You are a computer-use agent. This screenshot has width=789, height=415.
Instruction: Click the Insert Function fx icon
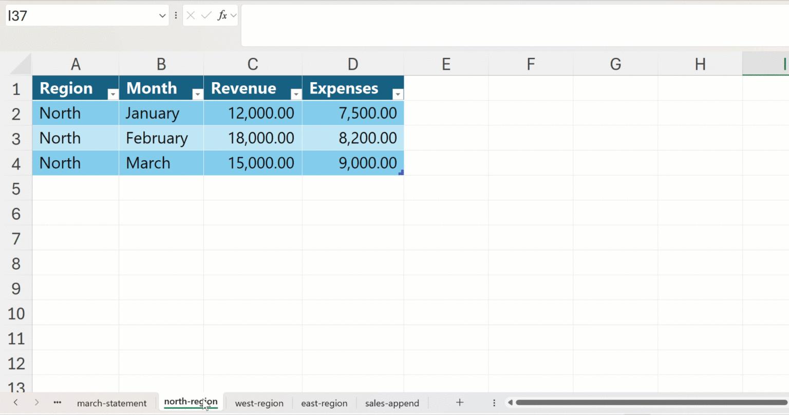click(222, 15)
